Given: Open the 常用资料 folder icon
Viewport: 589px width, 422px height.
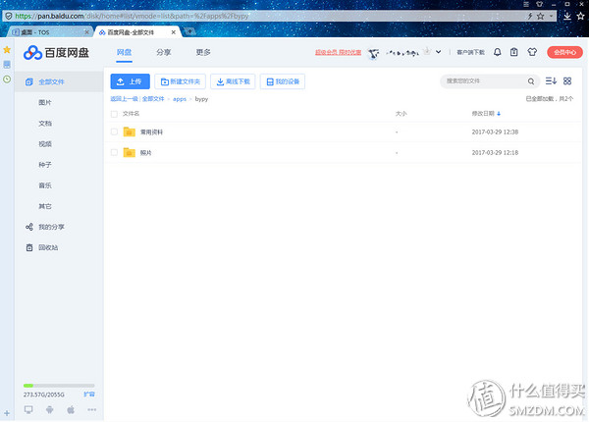Looking at the screenshot, I should tap(130, 132).
